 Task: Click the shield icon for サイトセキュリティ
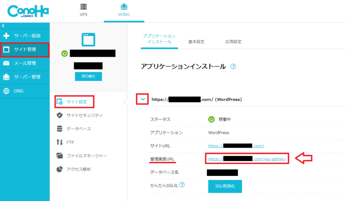(60, 115)
